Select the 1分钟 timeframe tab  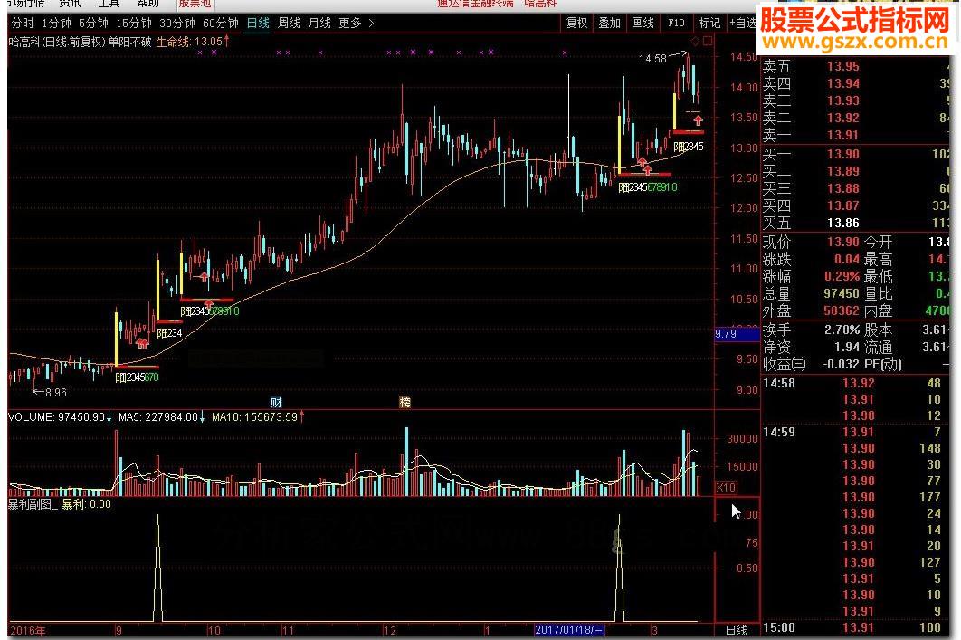(x=56, y=24)
